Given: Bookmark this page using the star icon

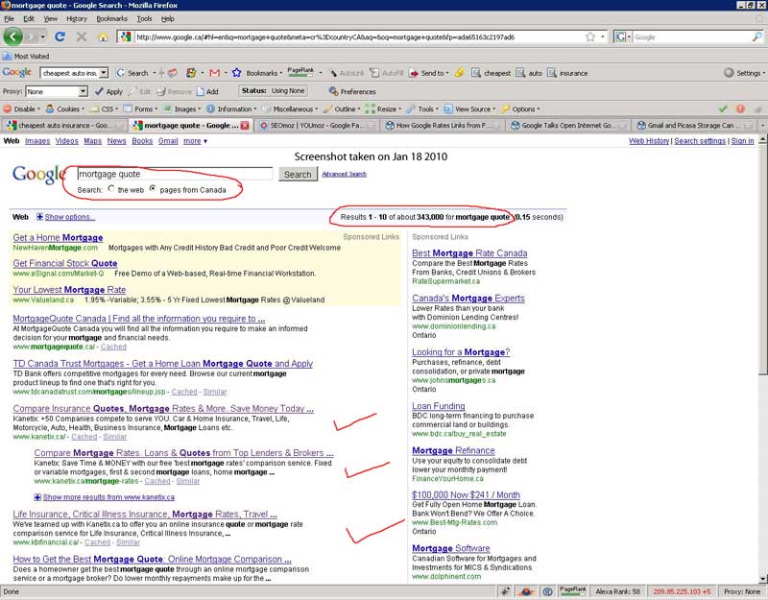Looking at the screenshot, I should tap(589, 37).
